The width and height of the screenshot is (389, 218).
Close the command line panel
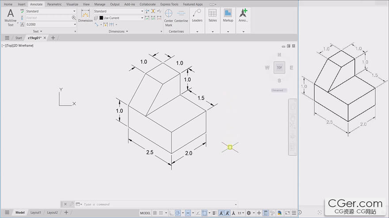[x=65, y=204]
